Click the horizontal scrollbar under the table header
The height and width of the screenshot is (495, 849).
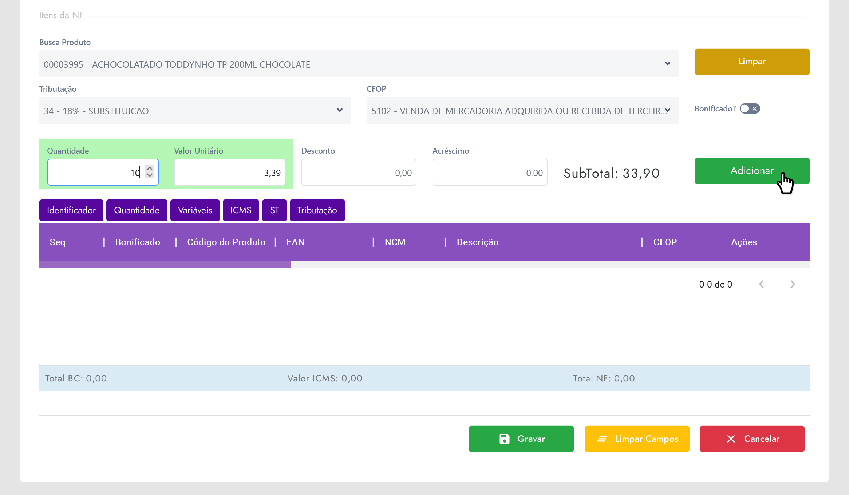coord(165,265)
